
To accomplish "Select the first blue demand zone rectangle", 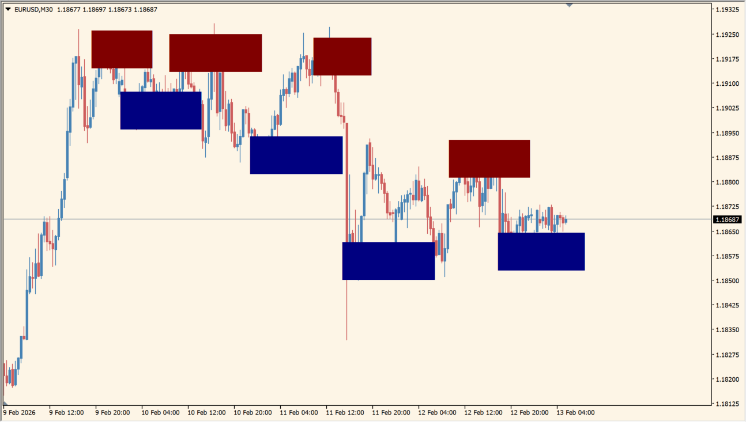I will 160,110.
